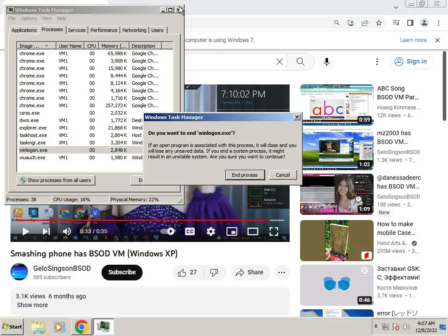
Task: Open Chrome side panel
Action: (x=410, y=23)
